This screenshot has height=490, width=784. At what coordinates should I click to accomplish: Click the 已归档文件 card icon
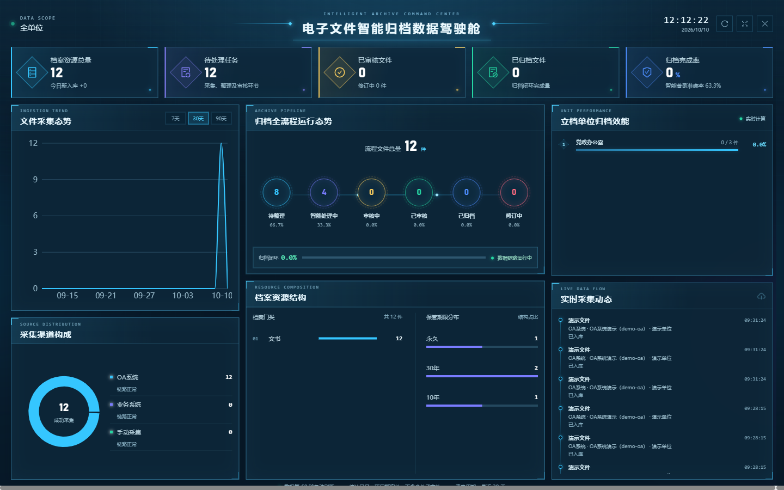point(493,72)
